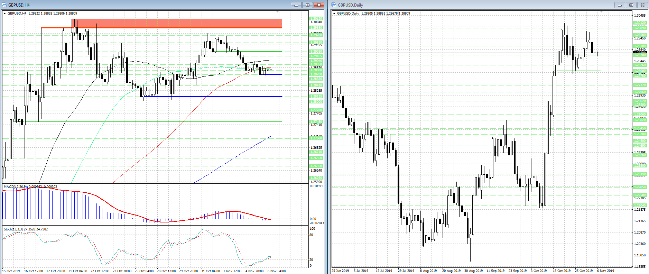Screen dimensions: 649x274
Task: Close the GBPUSD,H4 chart window
Action: 319,5
